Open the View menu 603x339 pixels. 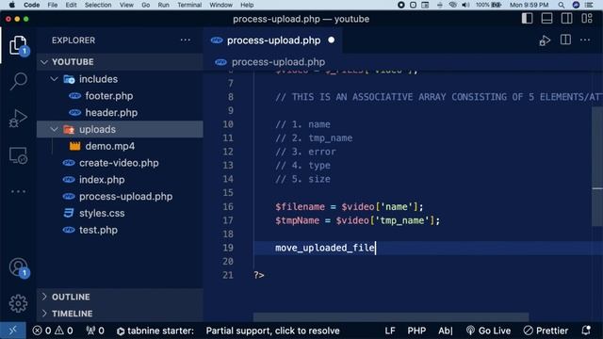(126, 5)
